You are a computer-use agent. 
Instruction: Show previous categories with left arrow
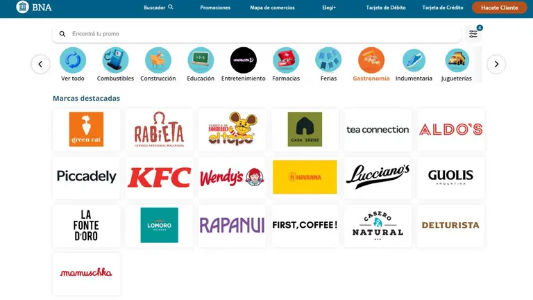click(40, 64)
